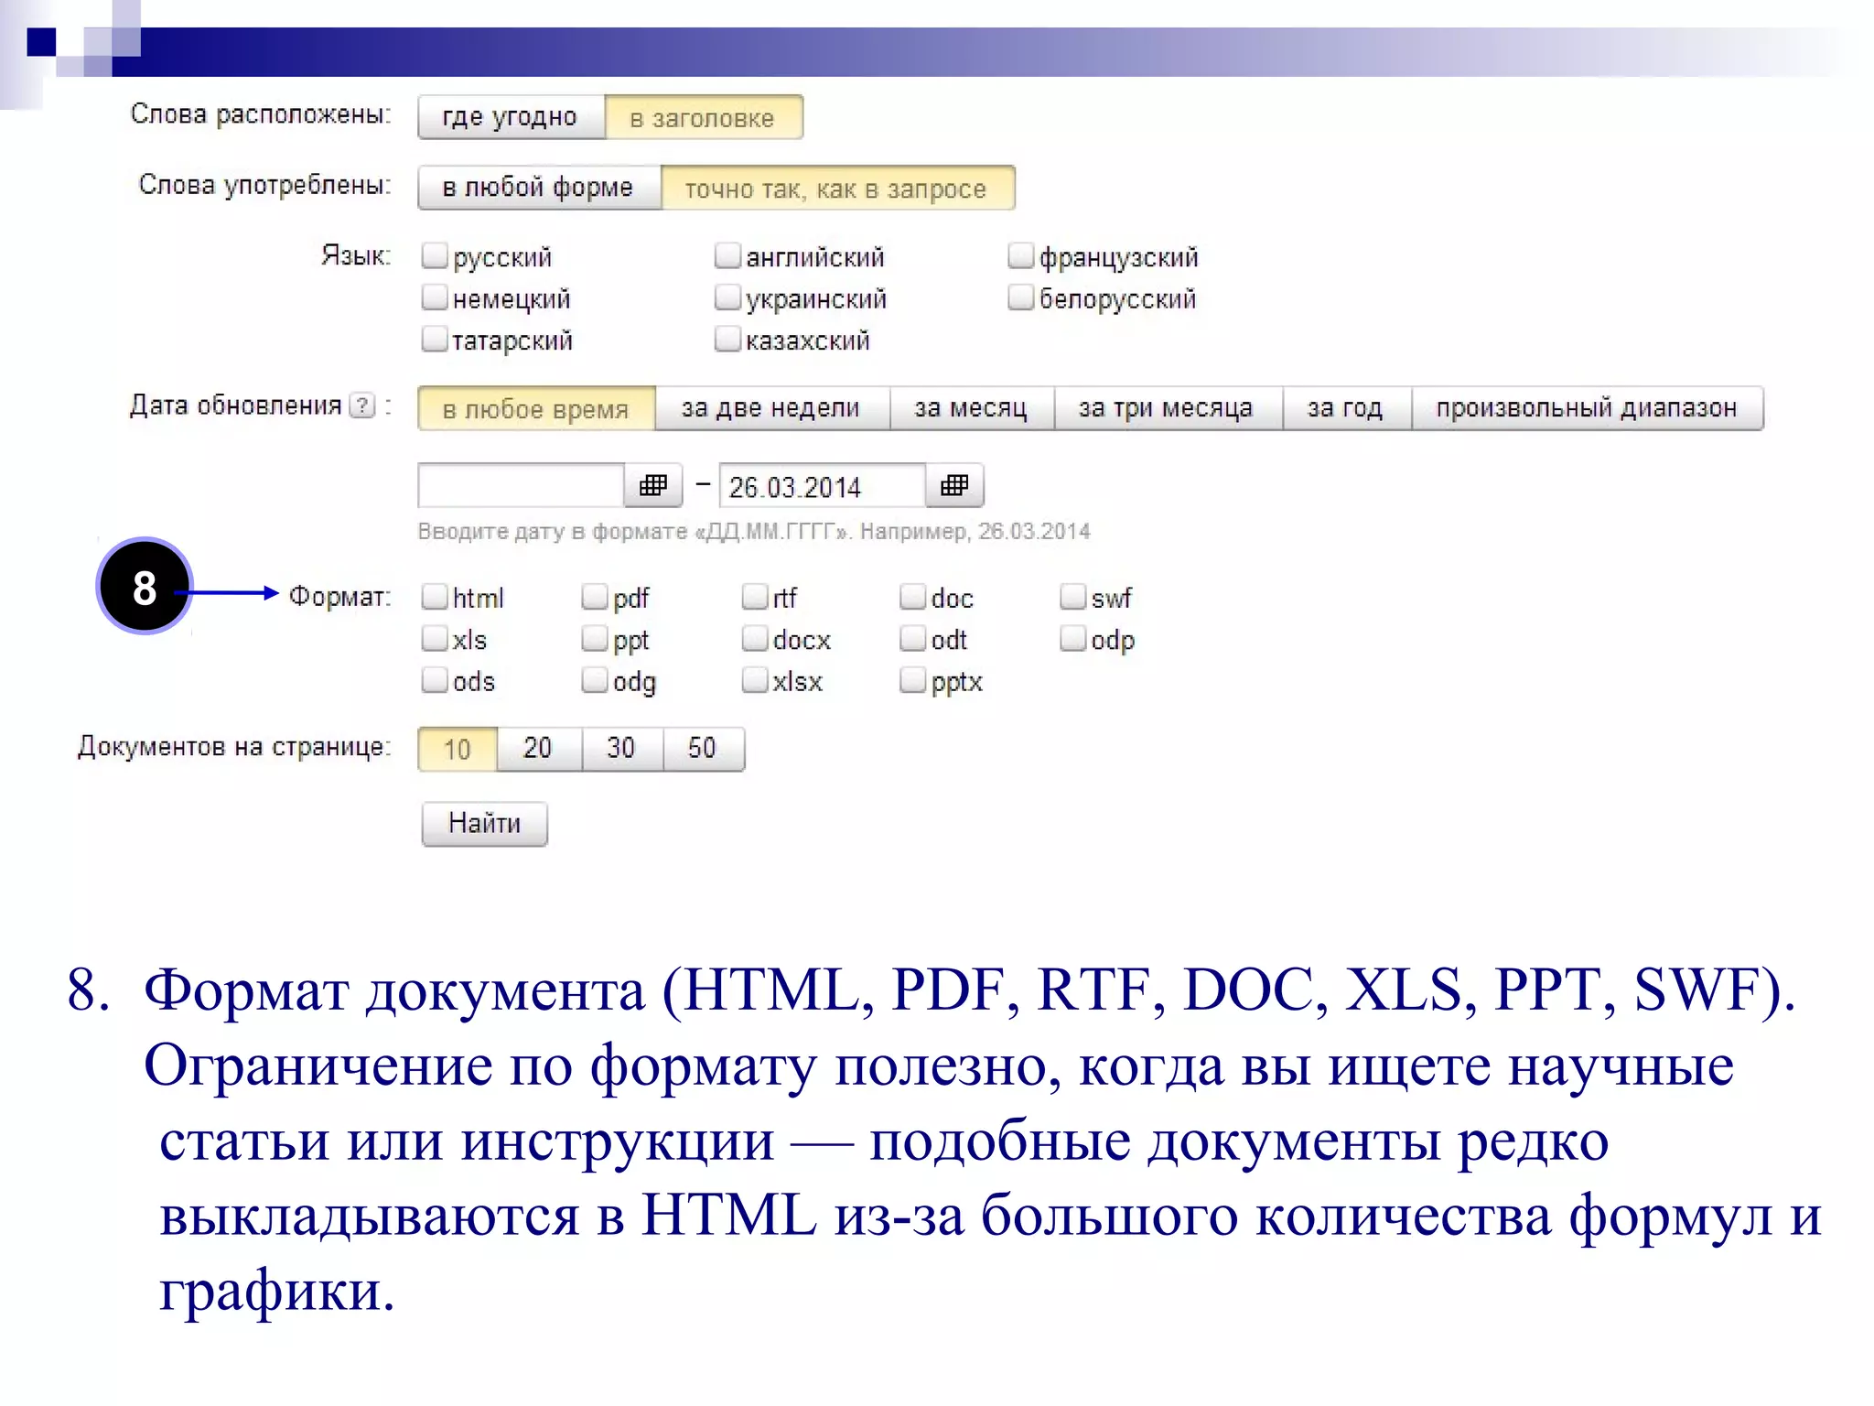
Task: Enable the pdf format checkbox
Action: pyautogui.click(x=595, y=597)
